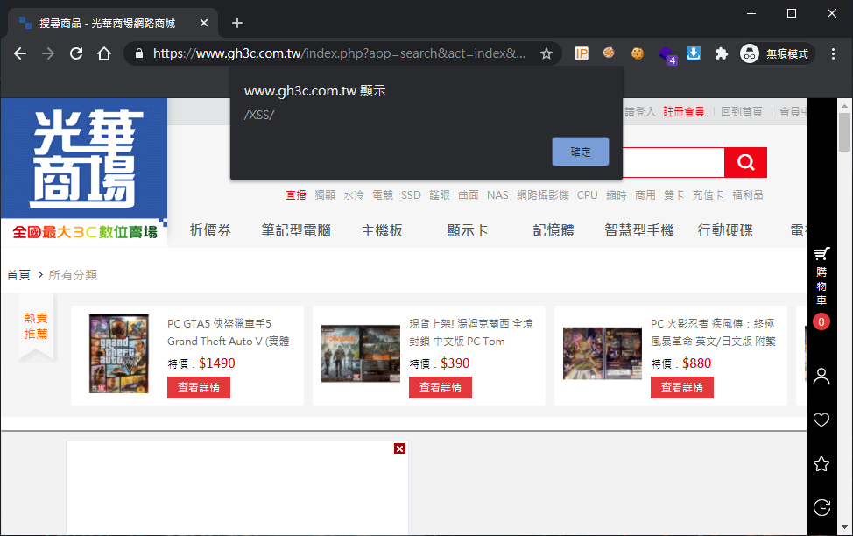Open the browsing history clock icon
The height and width of the screenshot is (536, 853).
click(821, 507)
